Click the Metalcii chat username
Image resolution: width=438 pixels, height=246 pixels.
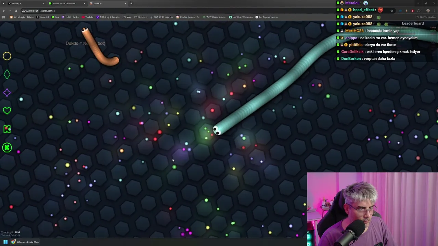[352, 3]
